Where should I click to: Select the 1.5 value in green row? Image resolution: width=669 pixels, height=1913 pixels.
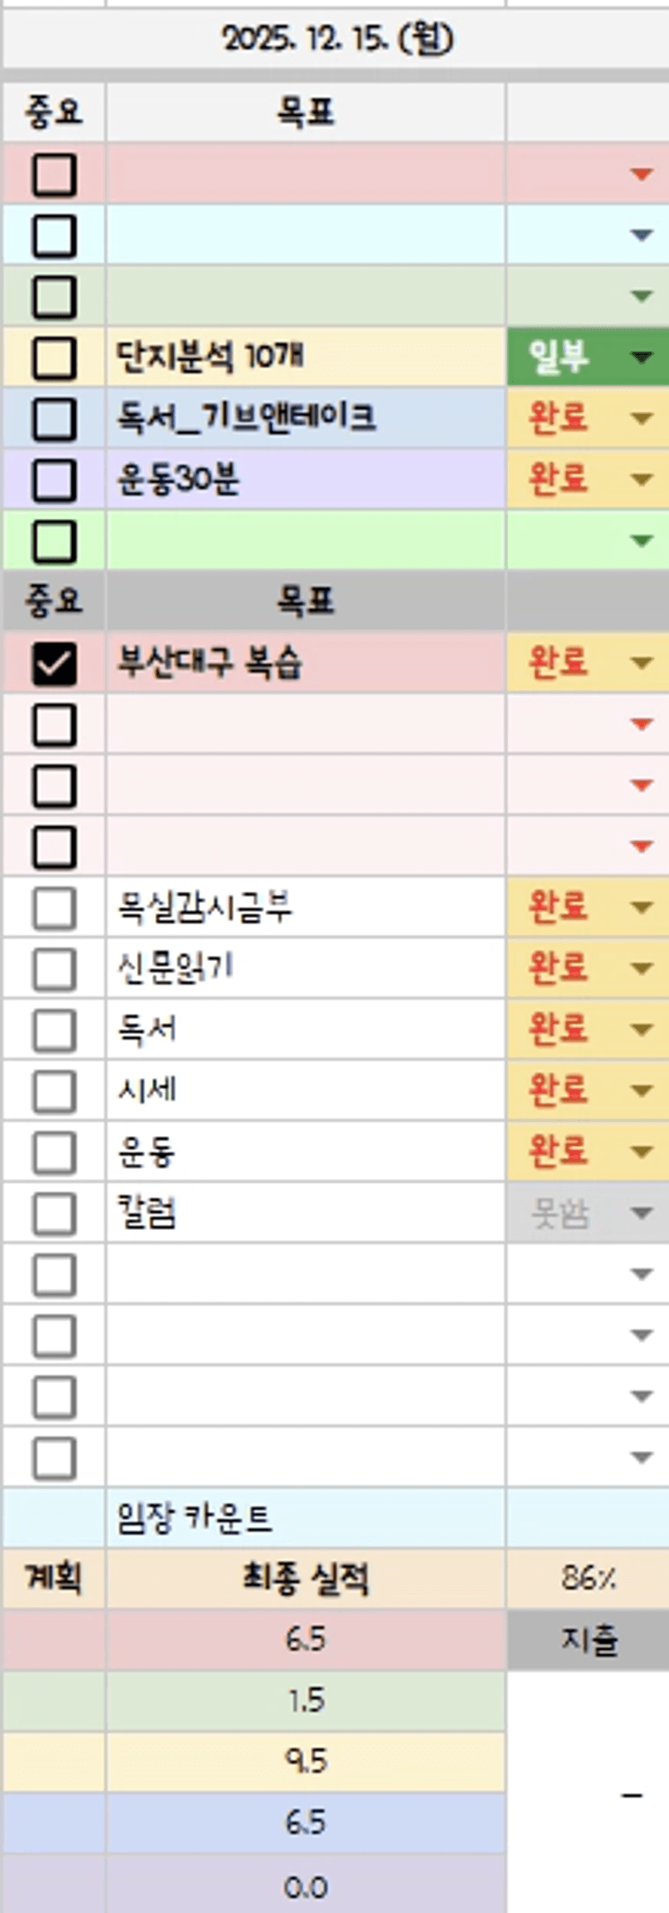tap(306, 1700)
